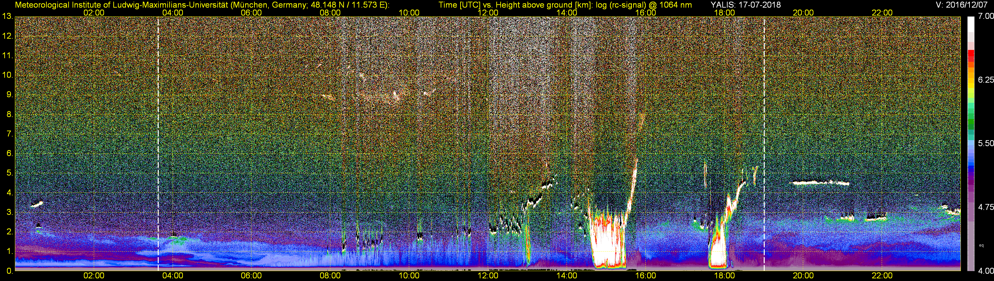Click the 20:00 label on the top time axis
The height and width of the screenshot is (281, 994).
pos(803,13)
